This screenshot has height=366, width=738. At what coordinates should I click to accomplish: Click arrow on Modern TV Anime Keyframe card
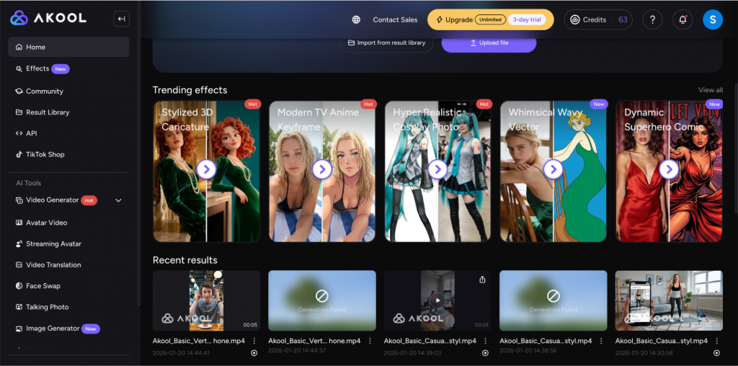point(322,169)
